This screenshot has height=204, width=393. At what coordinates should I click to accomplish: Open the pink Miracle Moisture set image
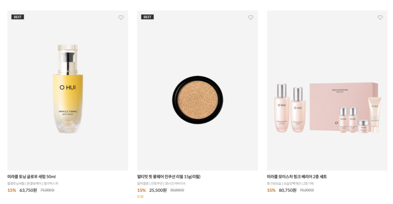click(327, 107)
